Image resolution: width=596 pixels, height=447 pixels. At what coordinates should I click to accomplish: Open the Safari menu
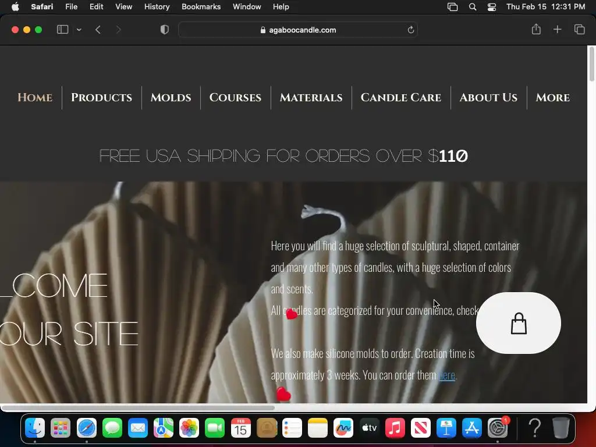(x=42, y=6)
